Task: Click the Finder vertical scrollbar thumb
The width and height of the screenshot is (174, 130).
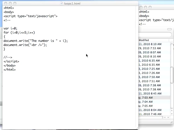Action: [172, 75]
